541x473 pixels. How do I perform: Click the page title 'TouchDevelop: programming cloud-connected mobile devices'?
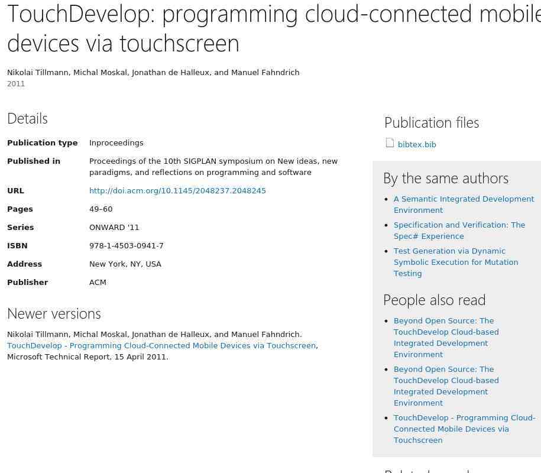click(274, 28)
